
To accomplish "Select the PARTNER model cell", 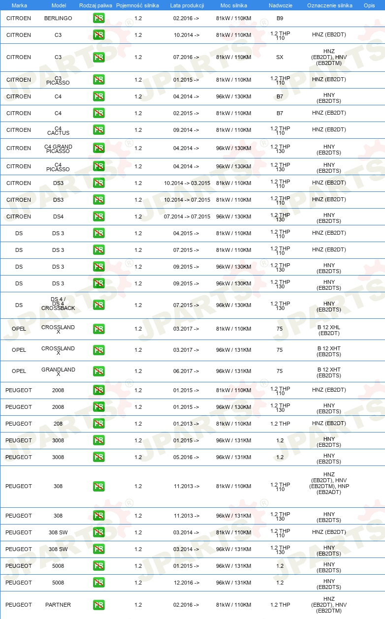I will (x=58, y=605).
